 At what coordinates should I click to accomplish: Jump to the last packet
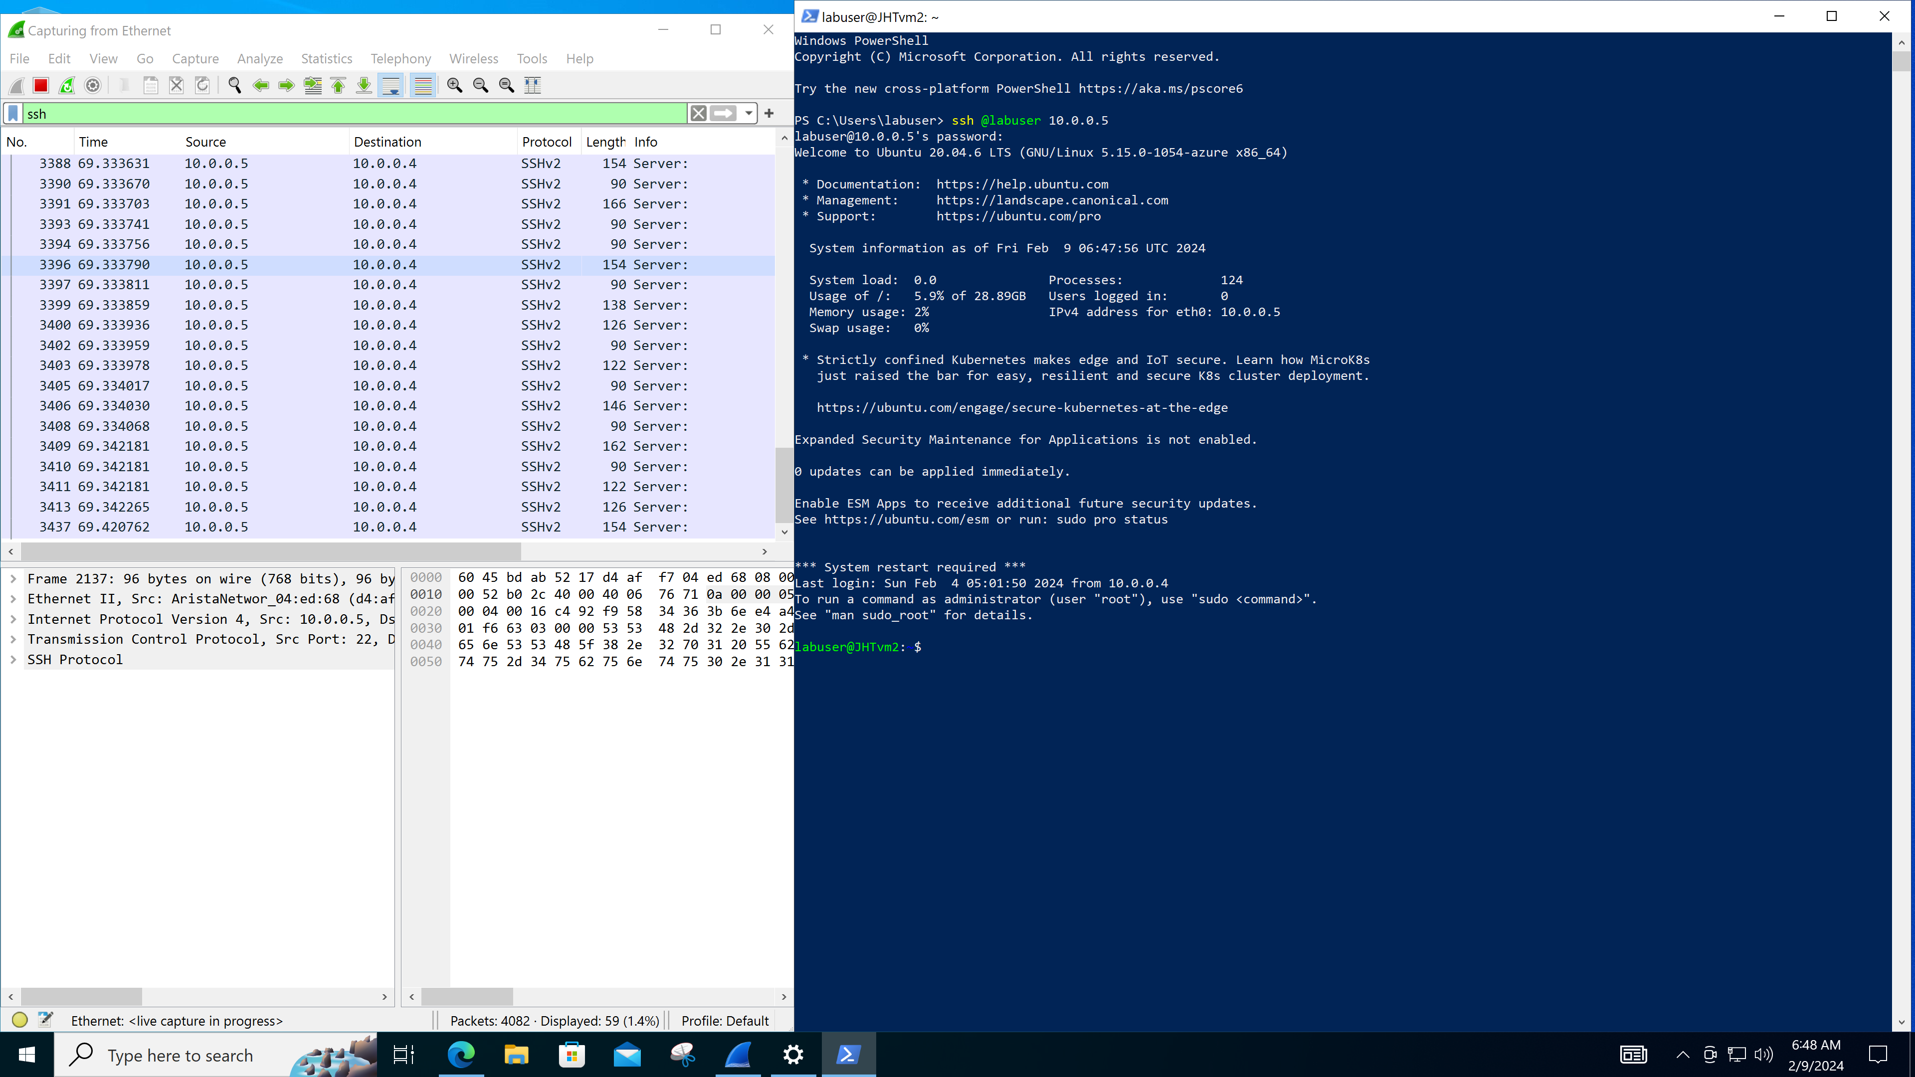coord(364,85)
